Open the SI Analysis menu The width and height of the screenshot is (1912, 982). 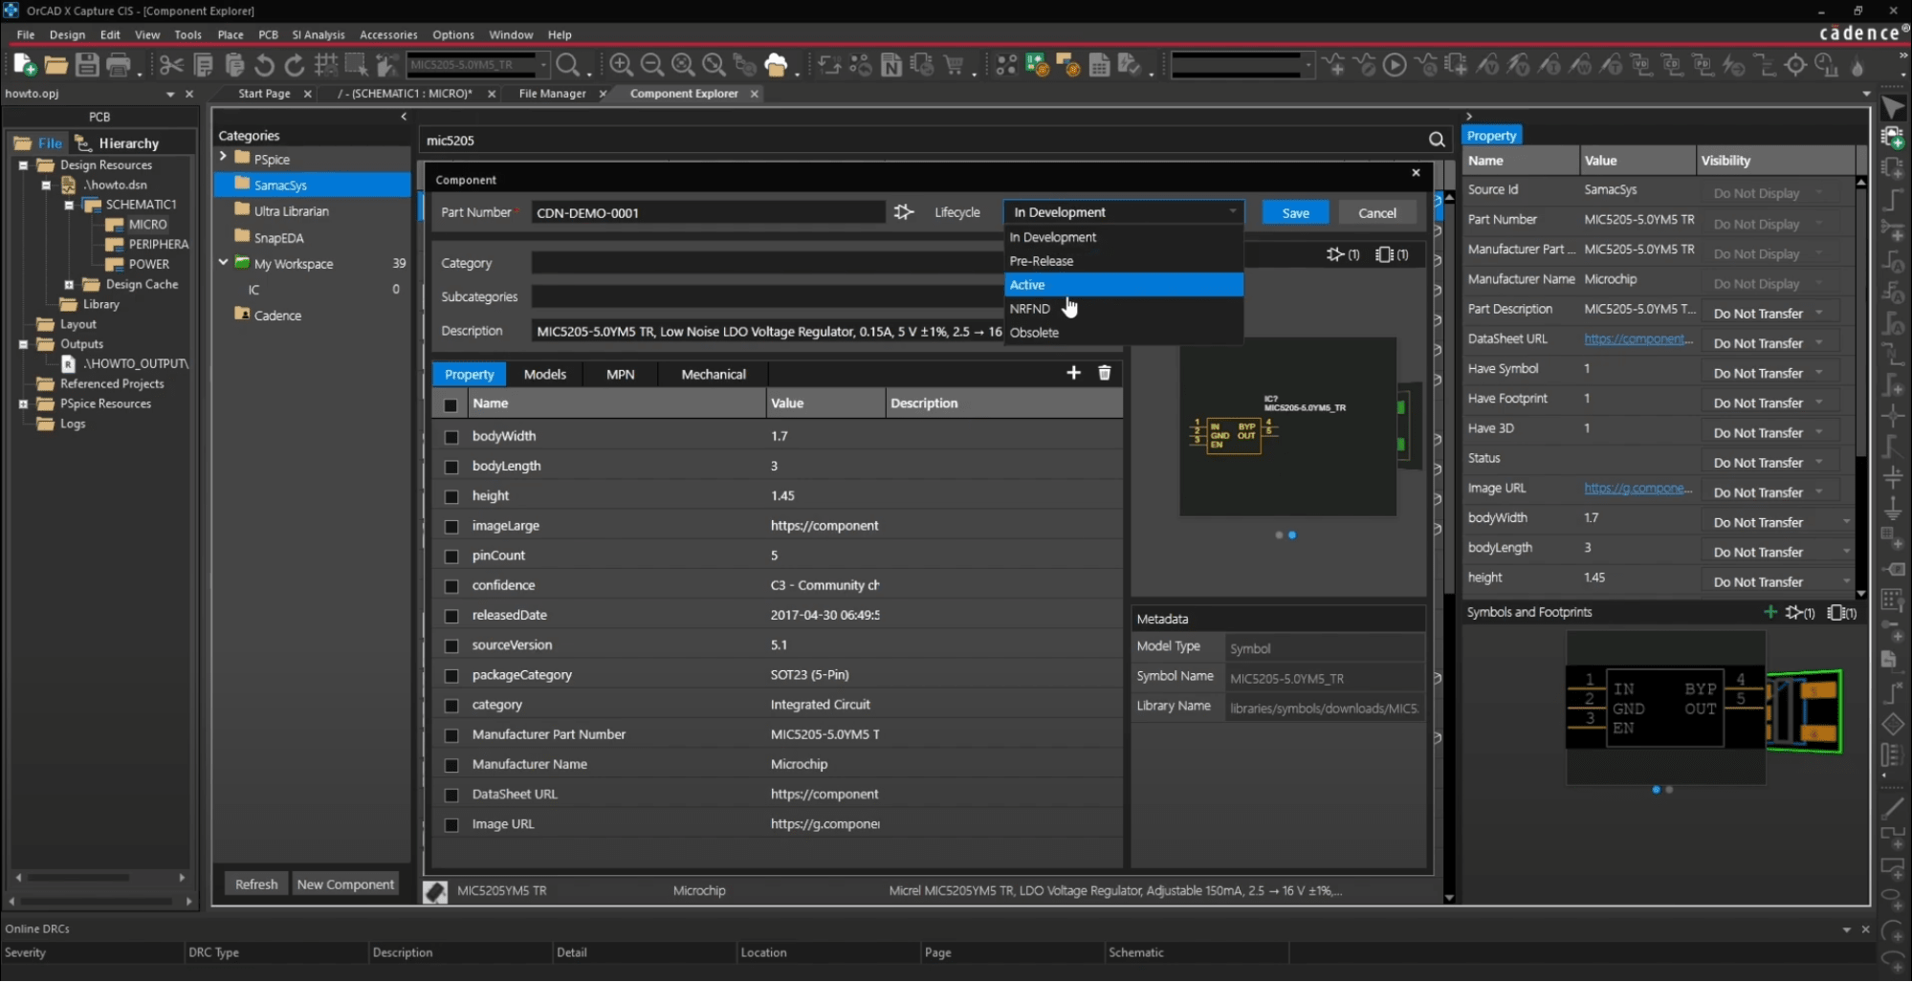(x=319, y=34)
